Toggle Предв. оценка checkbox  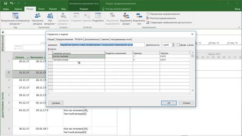coord(178,45)
